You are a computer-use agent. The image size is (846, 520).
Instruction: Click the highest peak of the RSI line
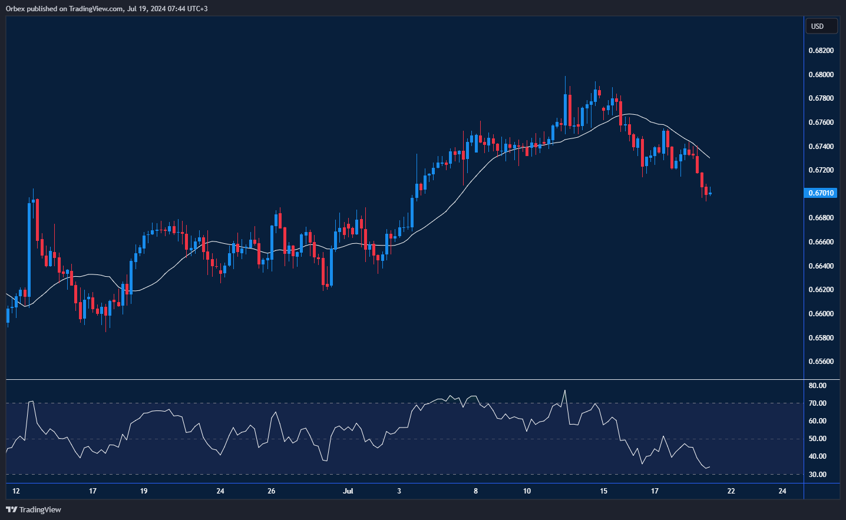pyautogui.click(x=565, y=390)
